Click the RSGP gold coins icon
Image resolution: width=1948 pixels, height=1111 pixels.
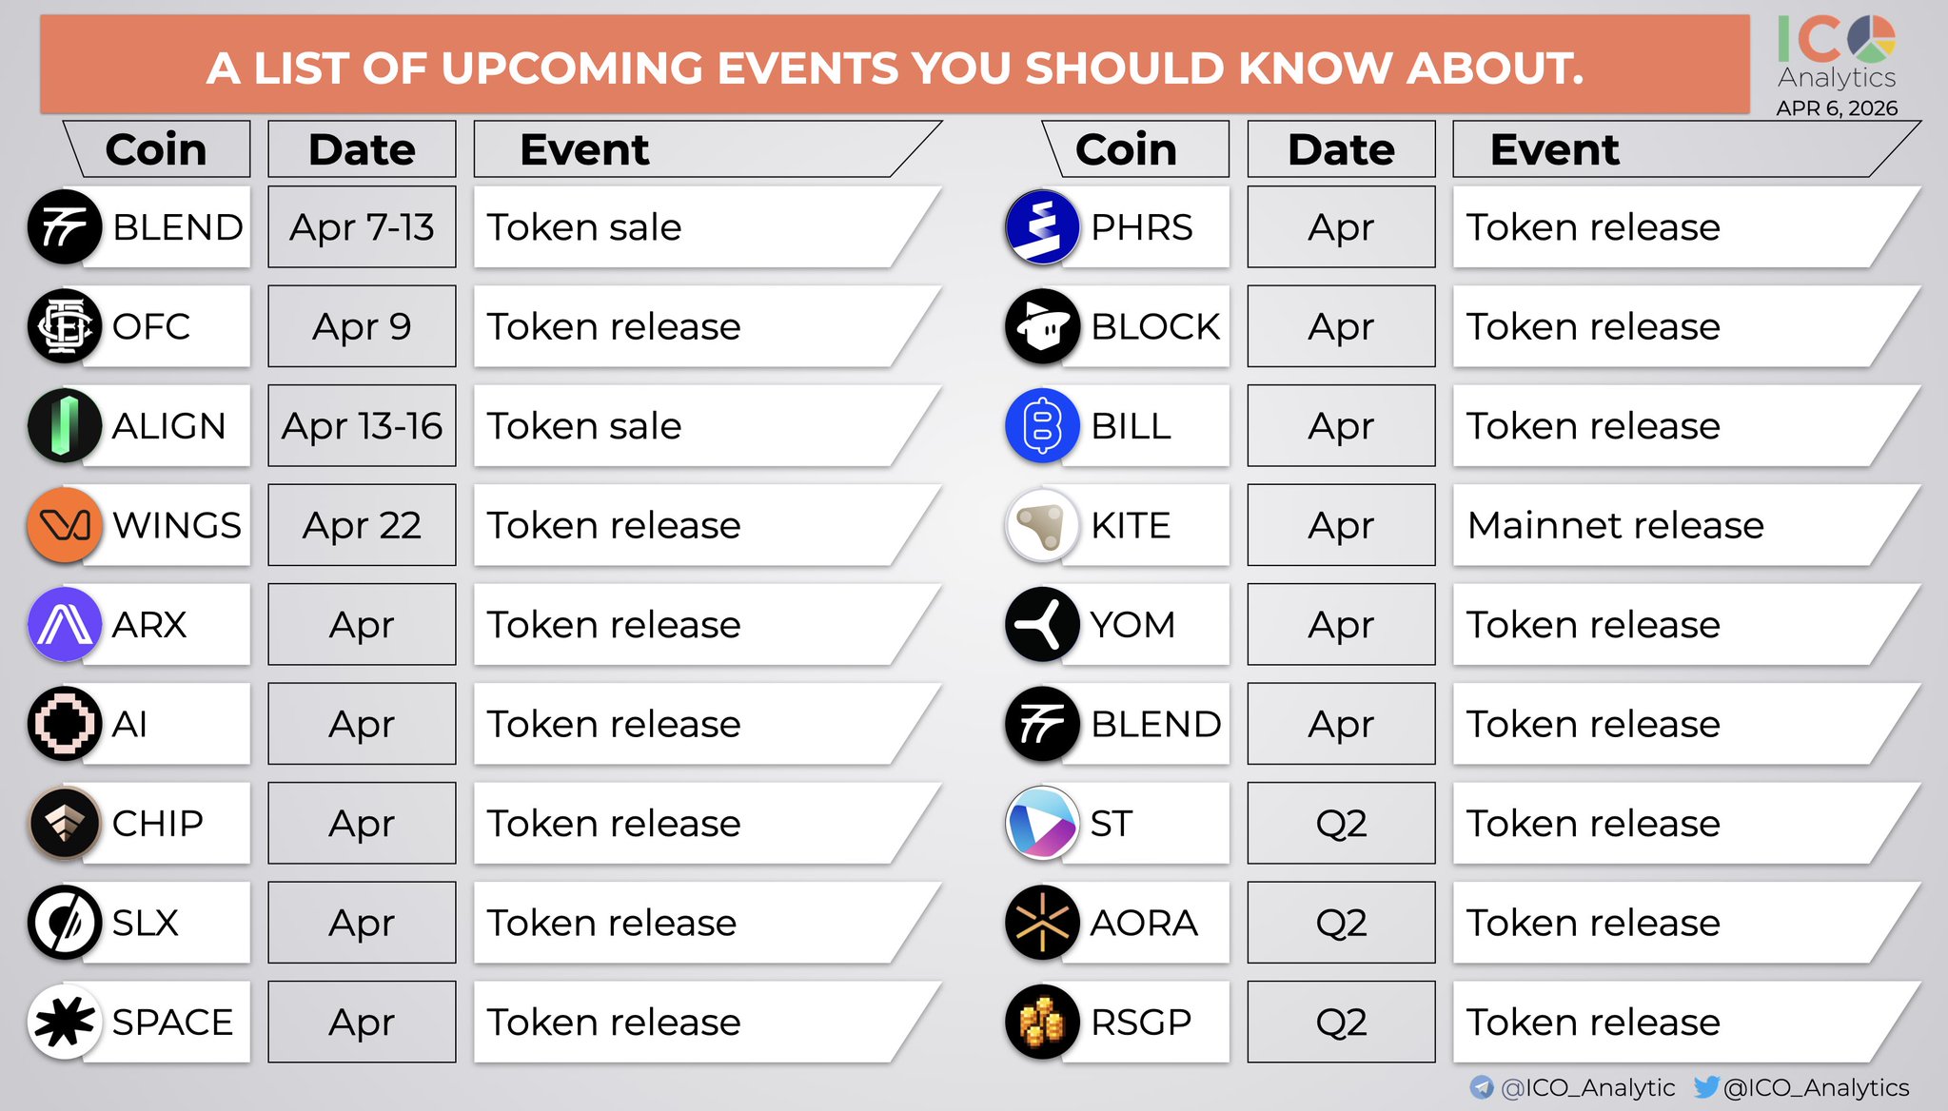[x=1042, y=1022]
